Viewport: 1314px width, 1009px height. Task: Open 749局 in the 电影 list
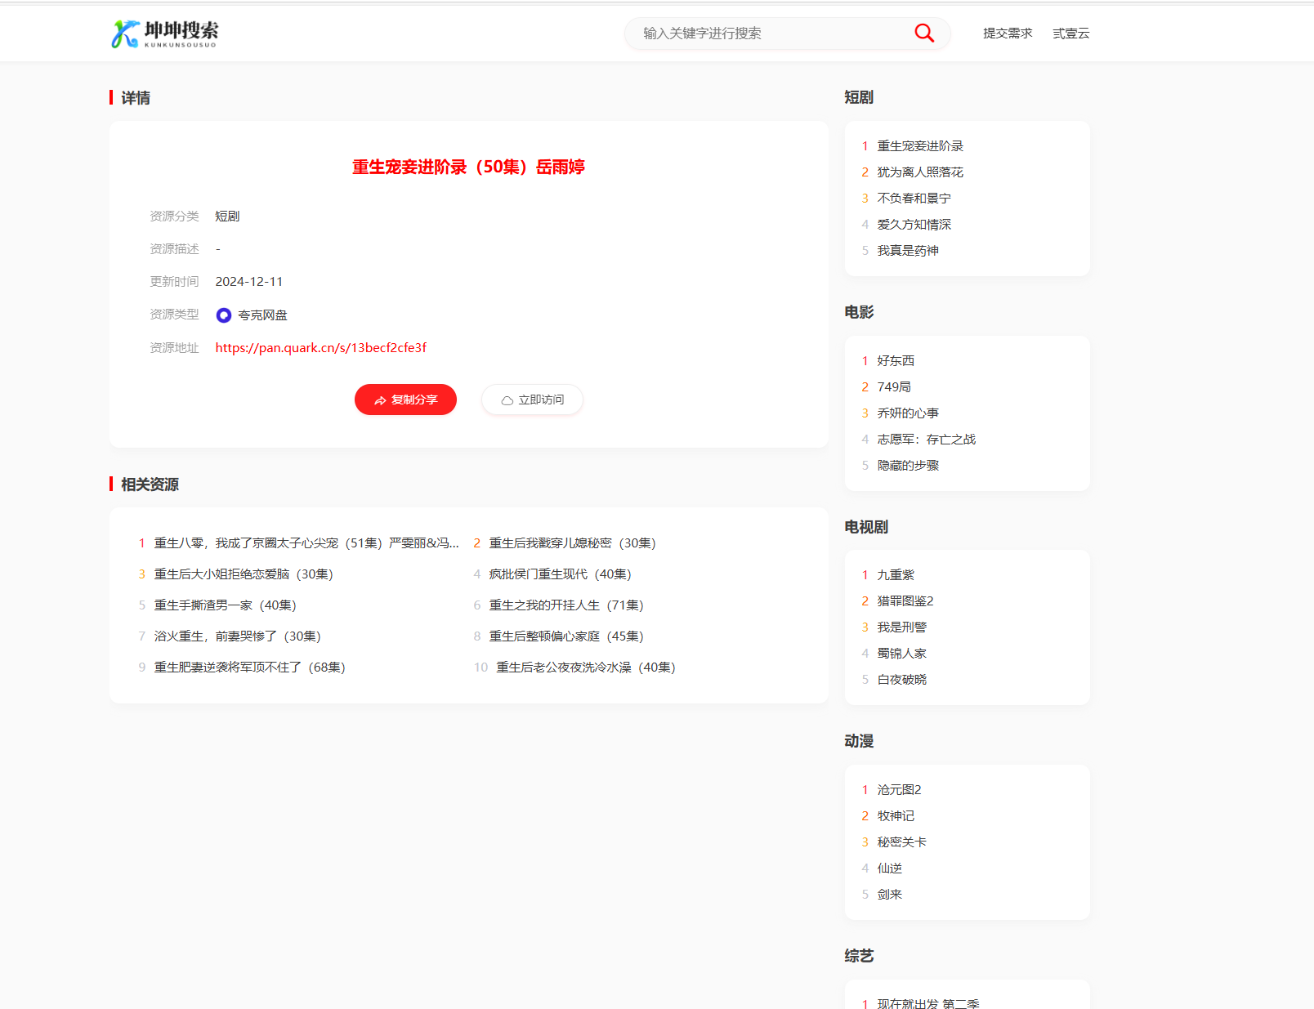pos(894,387)
